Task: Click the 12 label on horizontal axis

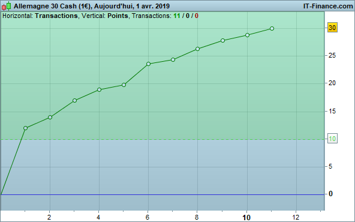Action: (296, 217)
